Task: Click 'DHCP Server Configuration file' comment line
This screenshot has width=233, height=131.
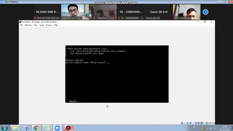Action: pyautogui.click(x=87, y=49)
